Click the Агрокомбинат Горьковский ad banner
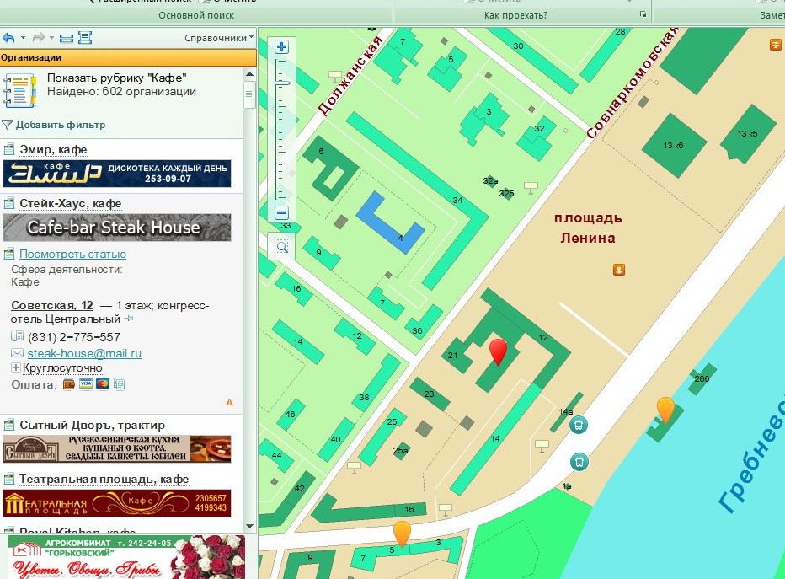The height and width of the screenshot is (579, 785). tap(126, 557)
